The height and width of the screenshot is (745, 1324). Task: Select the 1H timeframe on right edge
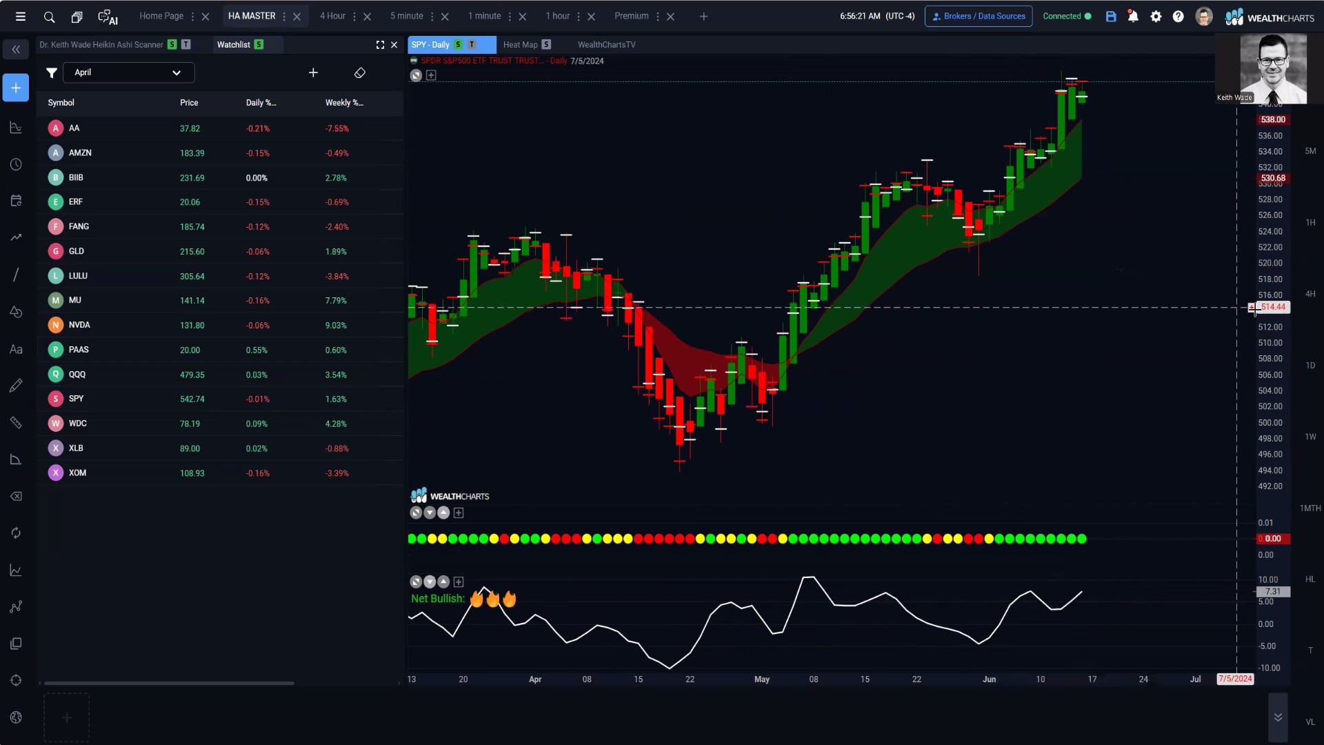[1310, 223]
